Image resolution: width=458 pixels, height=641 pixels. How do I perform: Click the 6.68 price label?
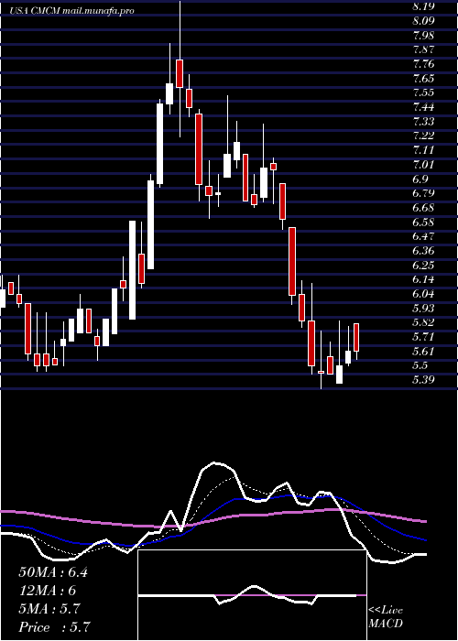(x=423, y=208)
